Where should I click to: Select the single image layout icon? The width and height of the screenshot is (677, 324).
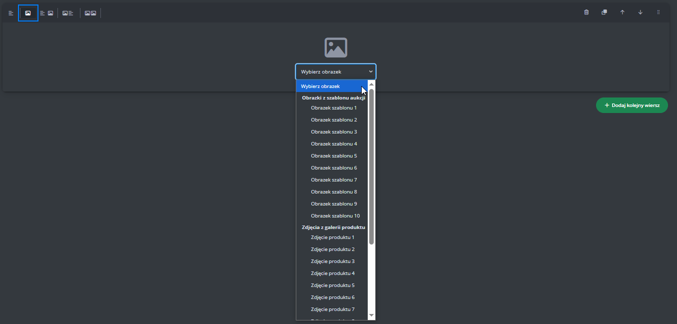[28, 13]
